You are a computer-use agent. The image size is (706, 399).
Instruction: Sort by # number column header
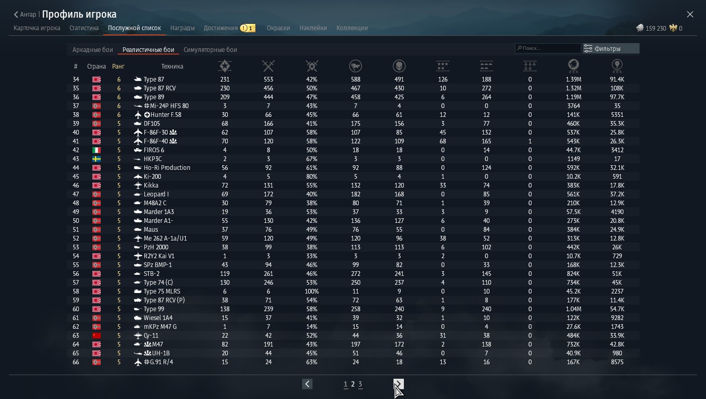(76, 66)
